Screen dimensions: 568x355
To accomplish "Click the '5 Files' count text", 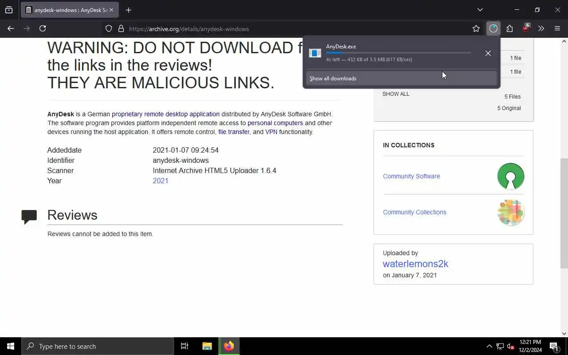I will tap(513, 97).
